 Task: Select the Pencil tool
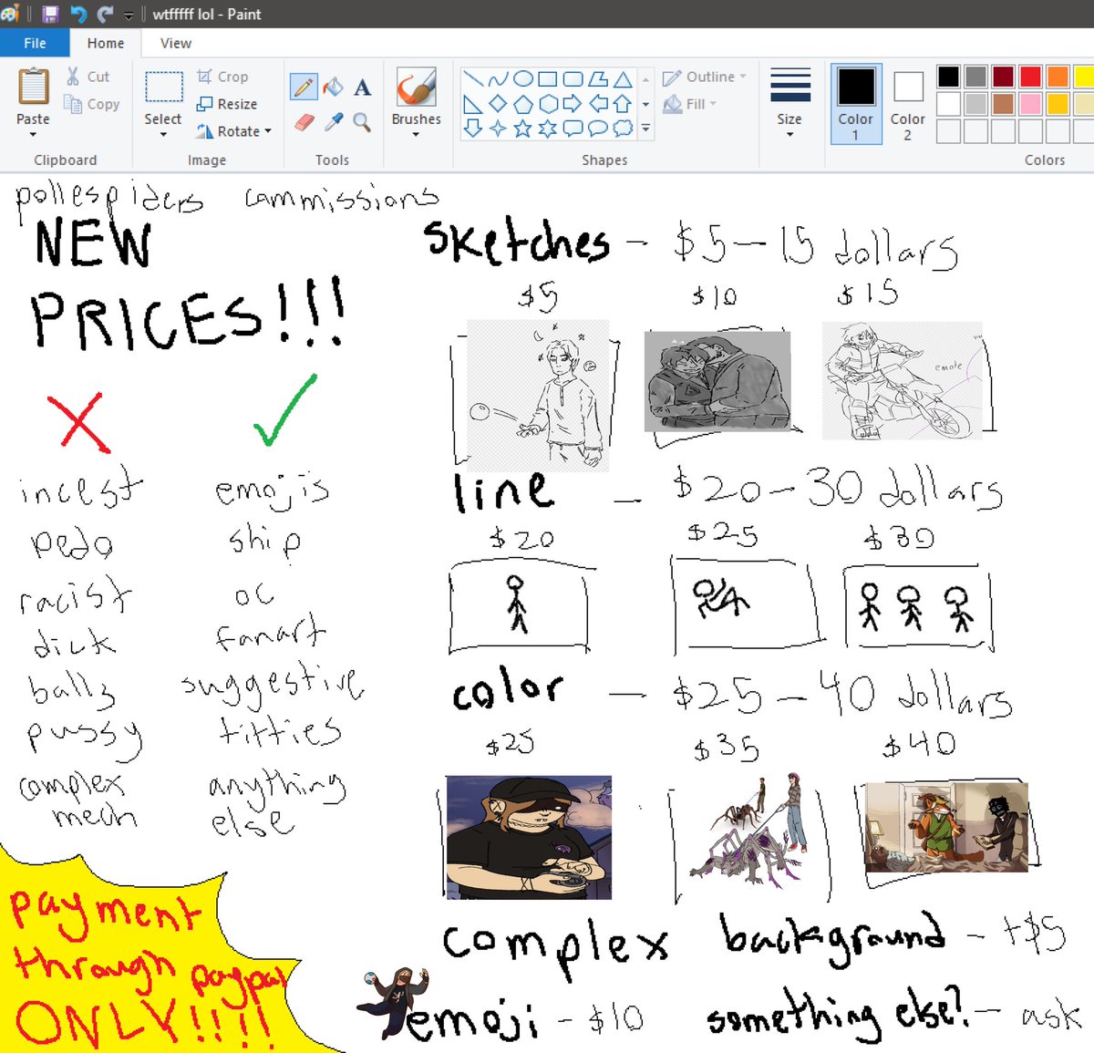304,87
